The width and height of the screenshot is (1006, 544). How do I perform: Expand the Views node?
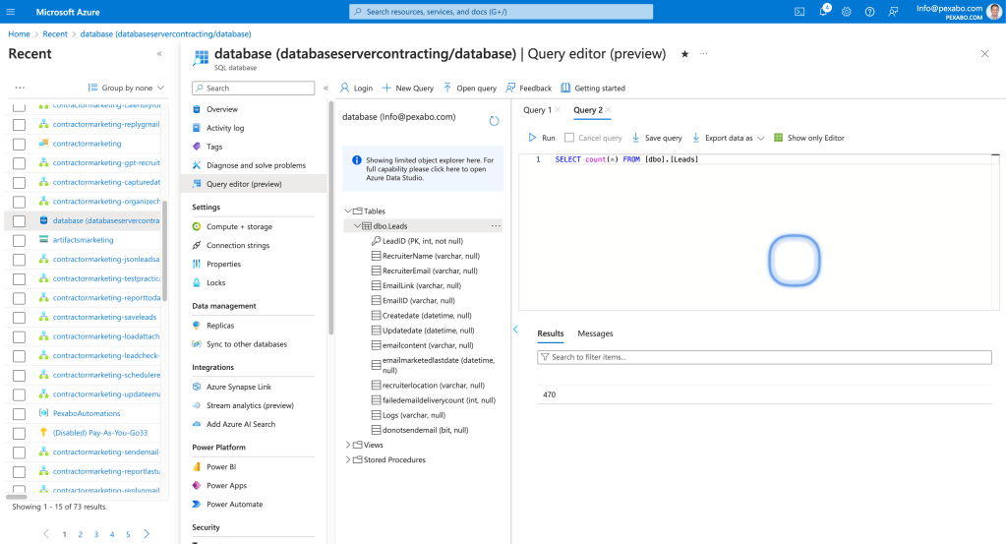tap(348, 445)
